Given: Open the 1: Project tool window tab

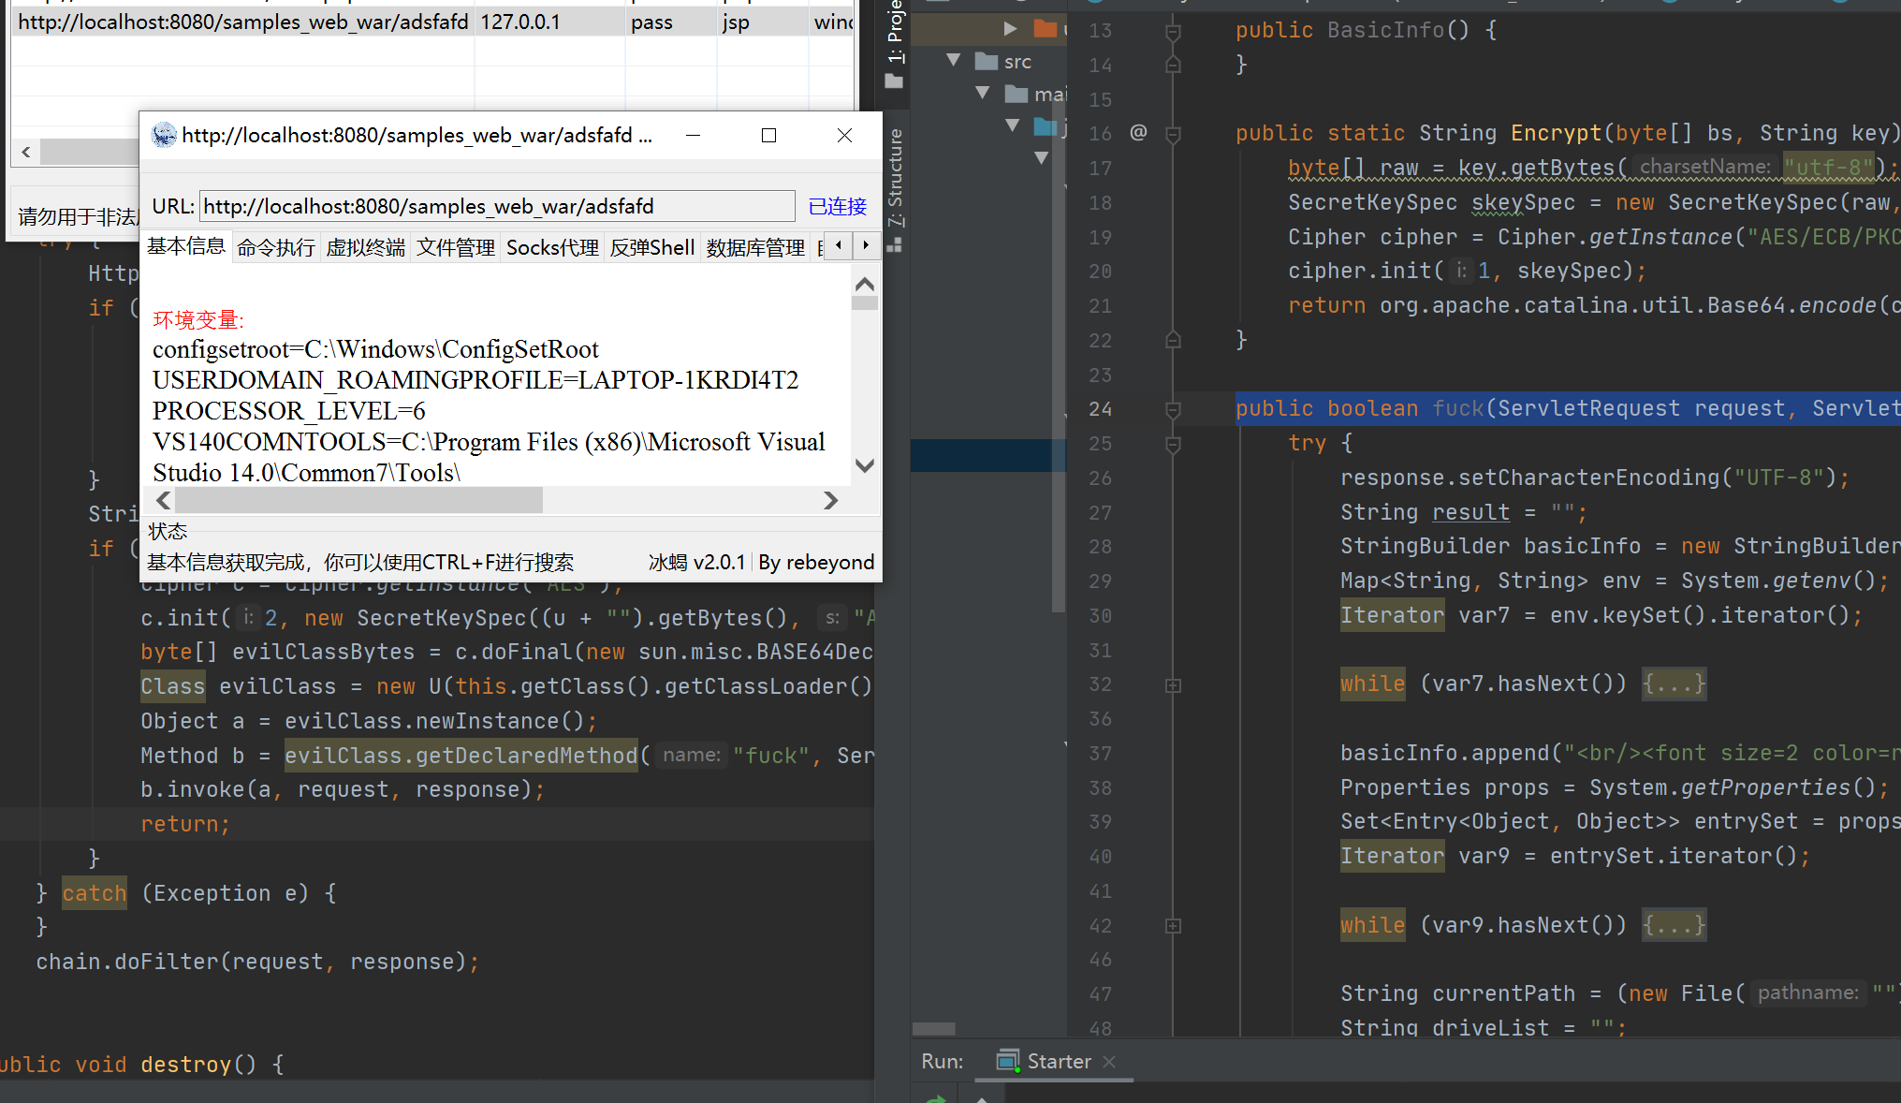Looking at the screenshot, I should point(896,32).
